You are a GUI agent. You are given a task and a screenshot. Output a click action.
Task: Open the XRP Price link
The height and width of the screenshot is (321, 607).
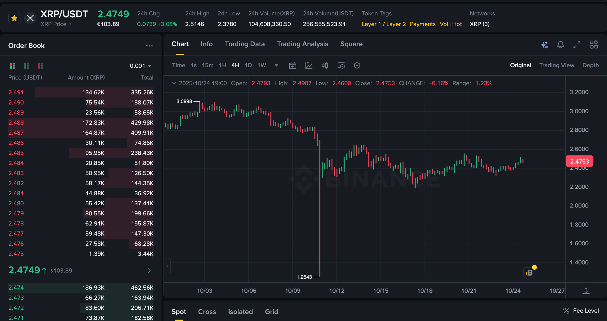tap(55, 24)
